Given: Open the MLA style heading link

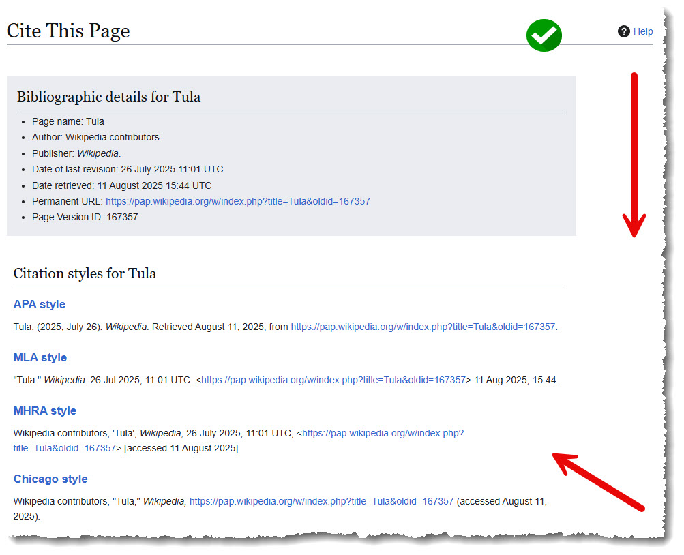Looking at the screenshot, I should click(40, 357).
